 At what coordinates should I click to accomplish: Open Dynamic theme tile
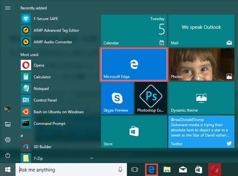tap(201, 98)
